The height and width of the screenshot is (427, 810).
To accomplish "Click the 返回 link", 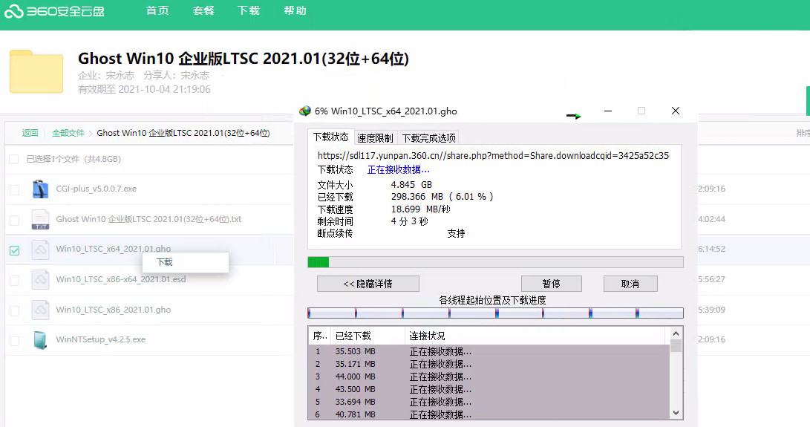I will pos(30,133).
